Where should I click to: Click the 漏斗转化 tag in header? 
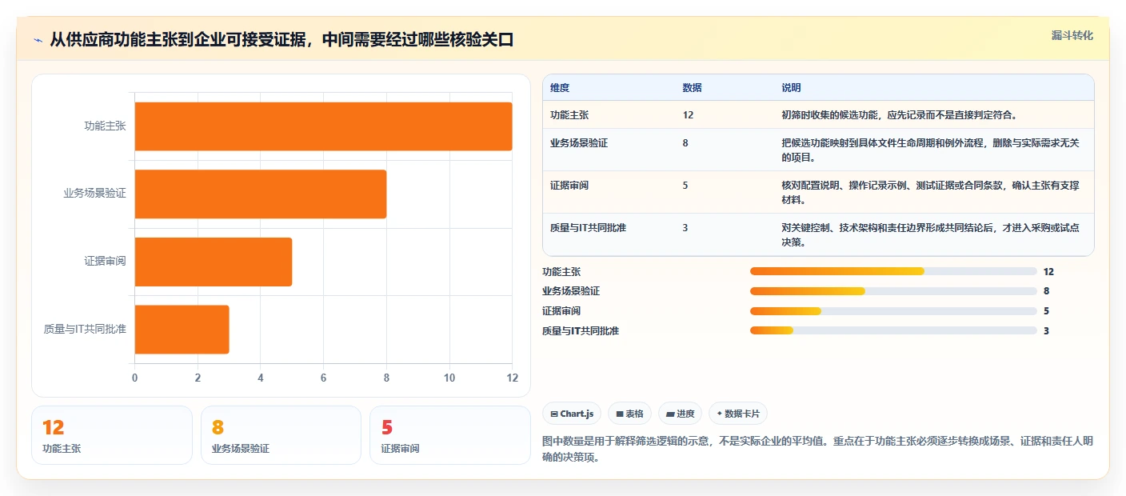[1072, 36]
